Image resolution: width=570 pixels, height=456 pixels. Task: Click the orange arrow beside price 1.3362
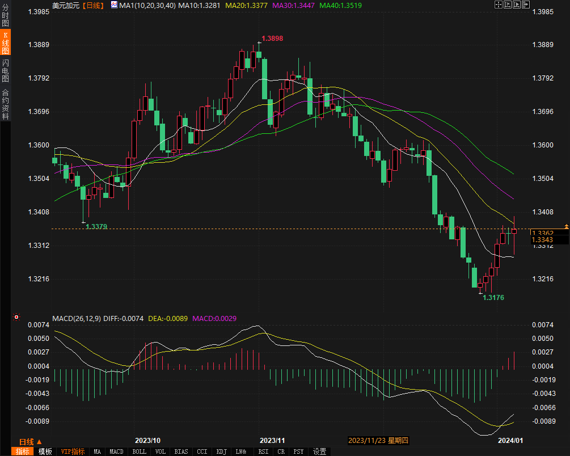pos(565,227)
